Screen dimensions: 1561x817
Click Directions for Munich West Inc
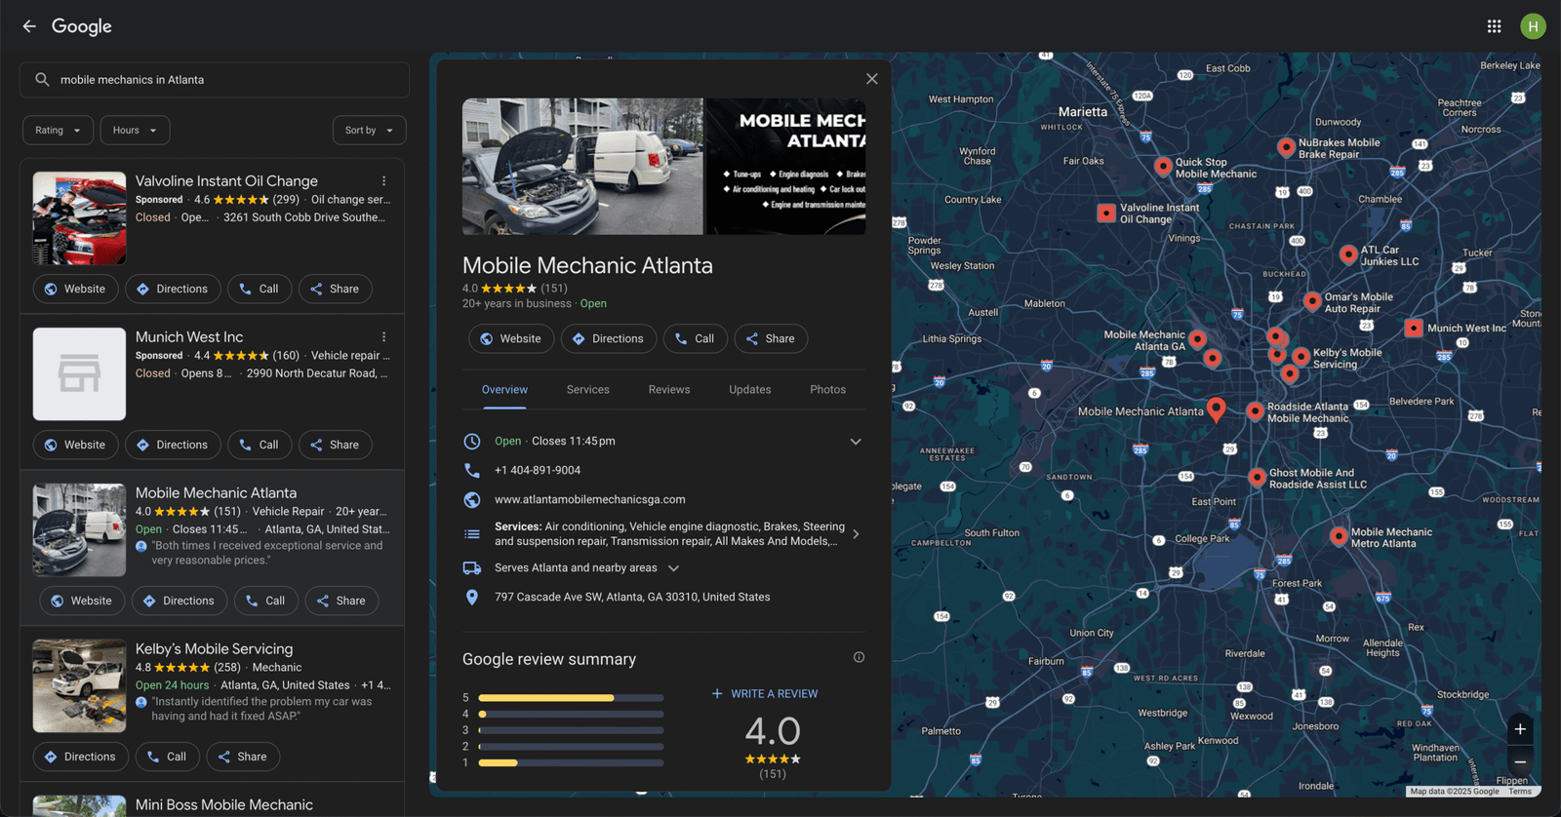[x=173, y=445]
